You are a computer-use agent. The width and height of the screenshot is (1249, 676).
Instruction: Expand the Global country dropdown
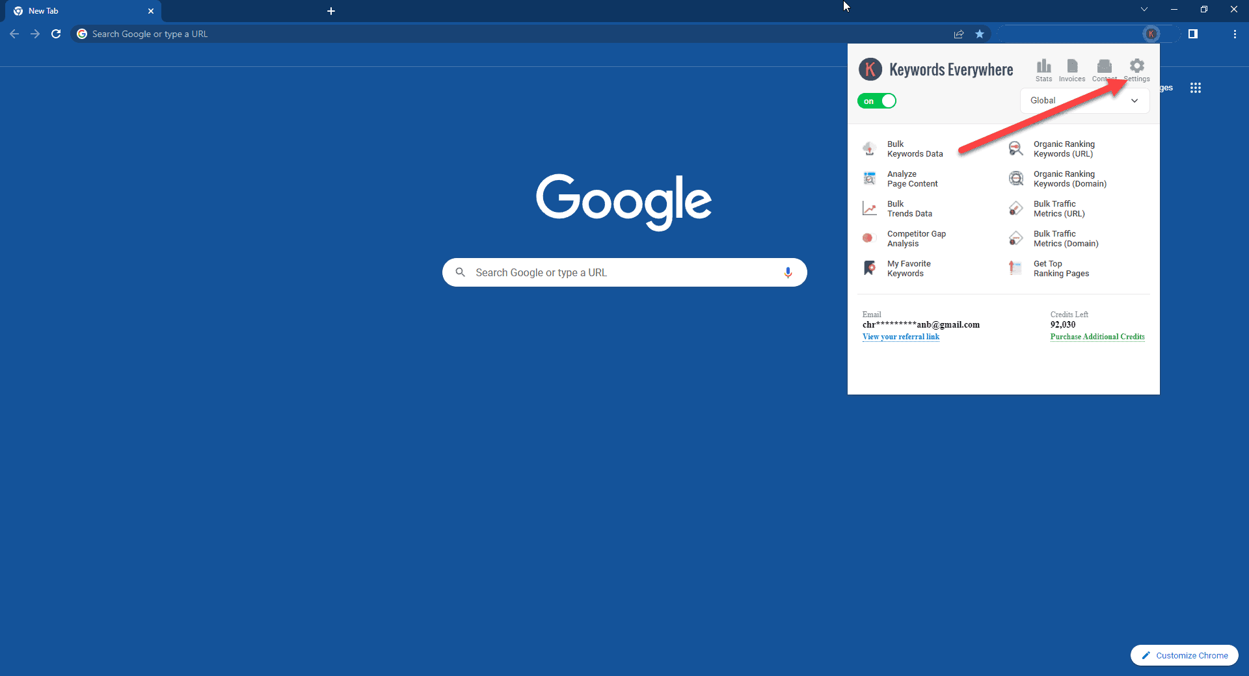pos(1084,101)
